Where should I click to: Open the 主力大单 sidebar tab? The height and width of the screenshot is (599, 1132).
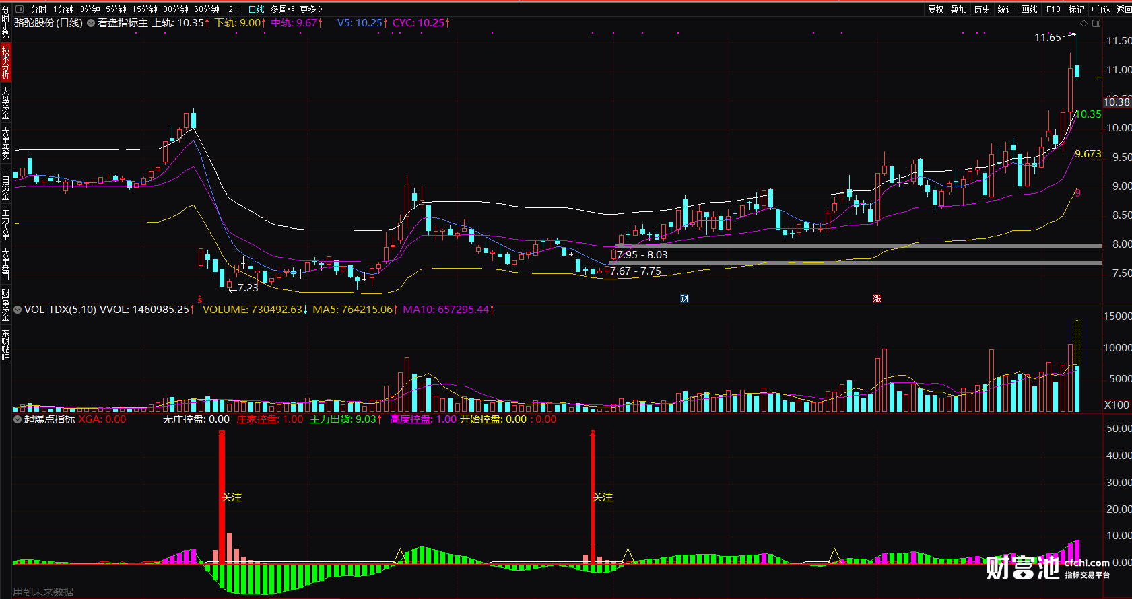pos(5,224)
